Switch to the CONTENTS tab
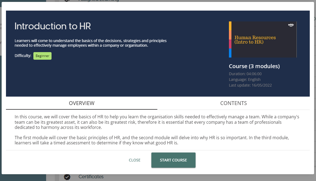 click(233, 103)
